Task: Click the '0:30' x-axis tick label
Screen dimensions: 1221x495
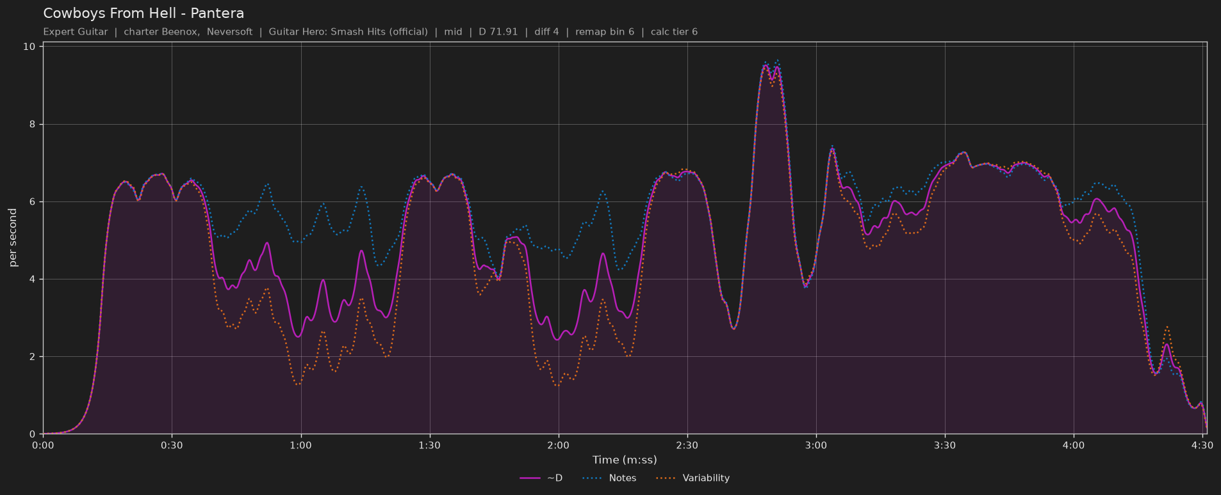Action: coord(172,446)
